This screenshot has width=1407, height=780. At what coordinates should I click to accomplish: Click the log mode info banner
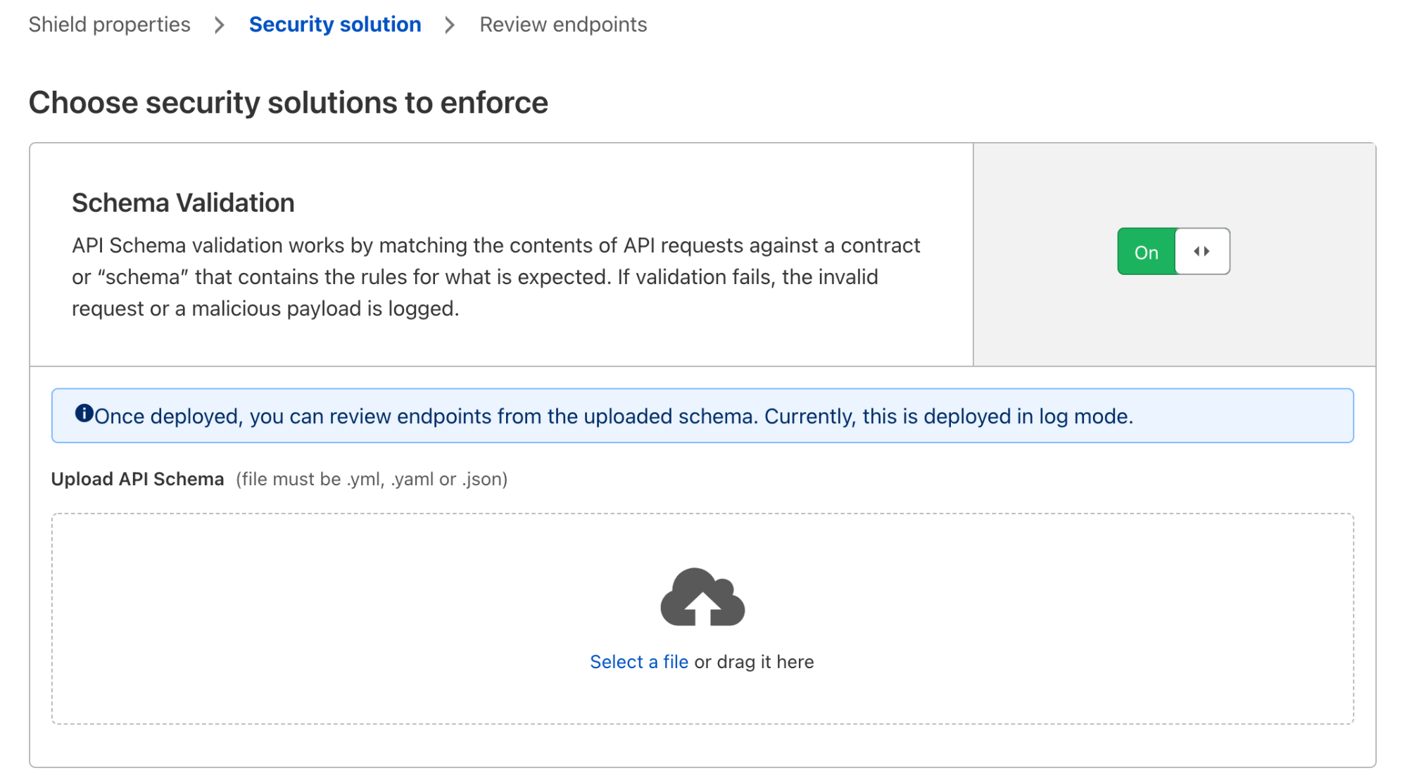pos(702,415)
